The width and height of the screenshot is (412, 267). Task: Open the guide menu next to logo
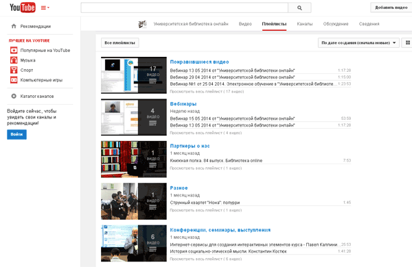tap(45, 8)
